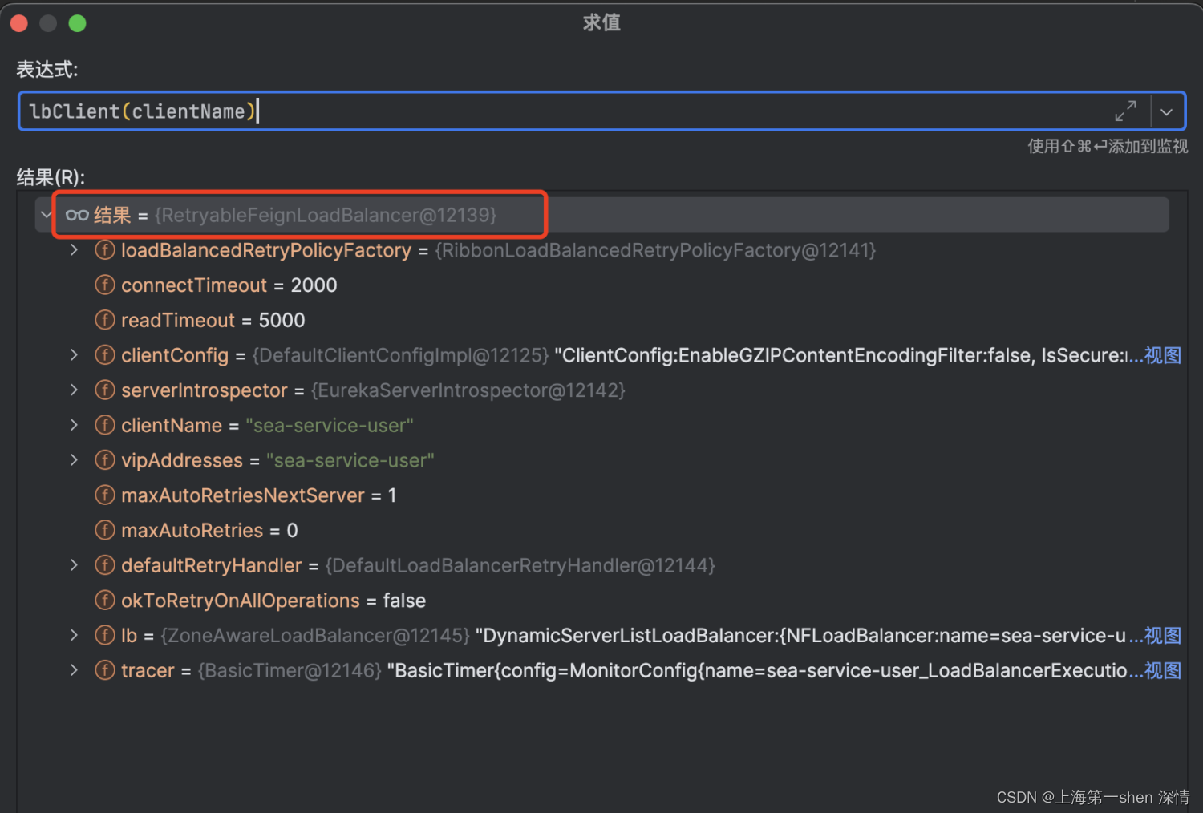The image size is (1203, 813).
Task: Click field icon of serverIntrospector
Action: [x=105, y=390]
